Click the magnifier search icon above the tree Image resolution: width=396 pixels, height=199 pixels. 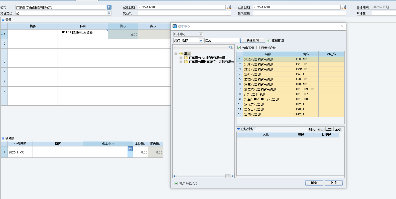pos(231,48)
